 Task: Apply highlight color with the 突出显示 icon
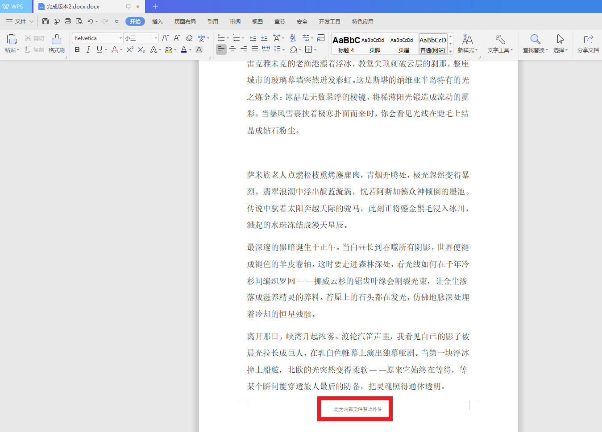coord(169,49)
